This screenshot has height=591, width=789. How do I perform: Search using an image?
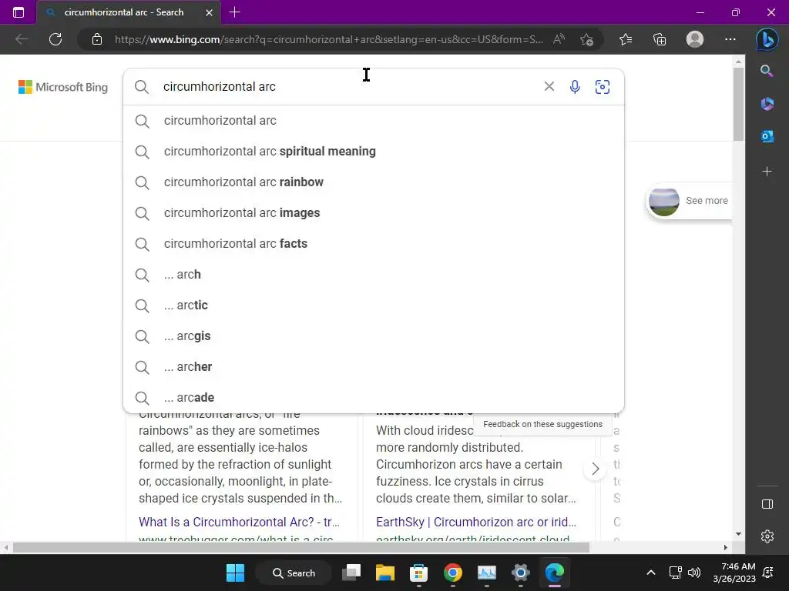603,87
